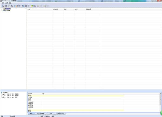Screen dimensions: 162x117
Task: Click the Scan (扫描) magnifier icon in toolbar
Action: pyautogui.click(x=2, y=6)
